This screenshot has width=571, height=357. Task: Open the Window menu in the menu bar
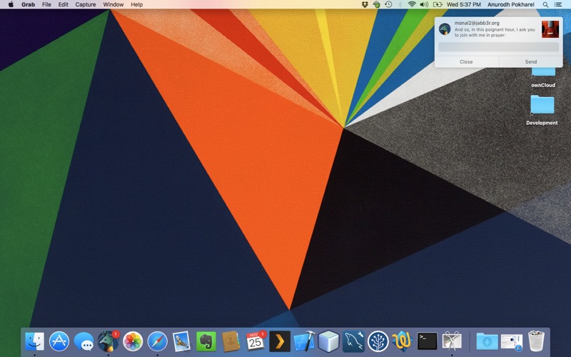click(x=113, y=4)
